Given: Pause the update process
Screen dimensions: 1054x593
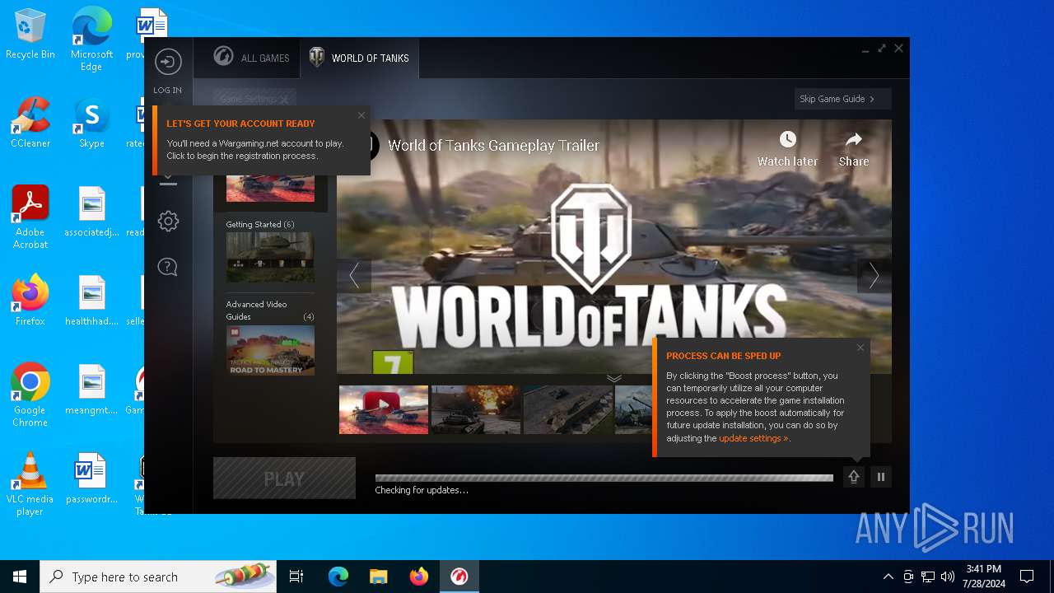Looking at the screenshot, I should point(881,477).
